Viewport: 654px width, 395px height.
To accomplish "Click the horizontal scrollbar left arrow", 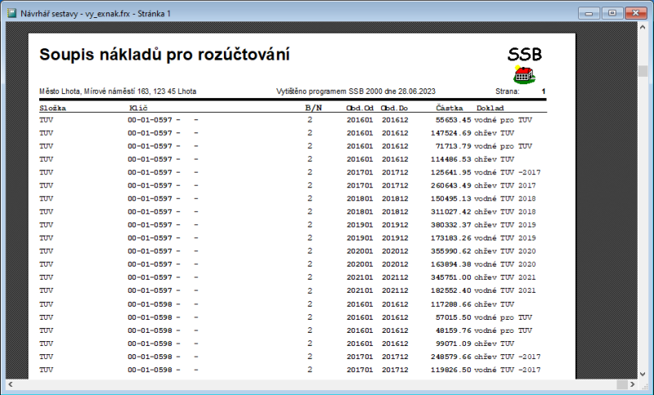I will [x=11, y=384].
